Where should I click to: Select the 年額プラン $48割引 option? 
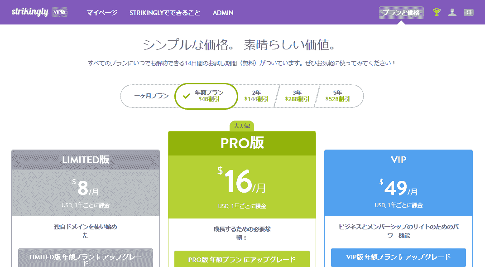pos(206,96)
